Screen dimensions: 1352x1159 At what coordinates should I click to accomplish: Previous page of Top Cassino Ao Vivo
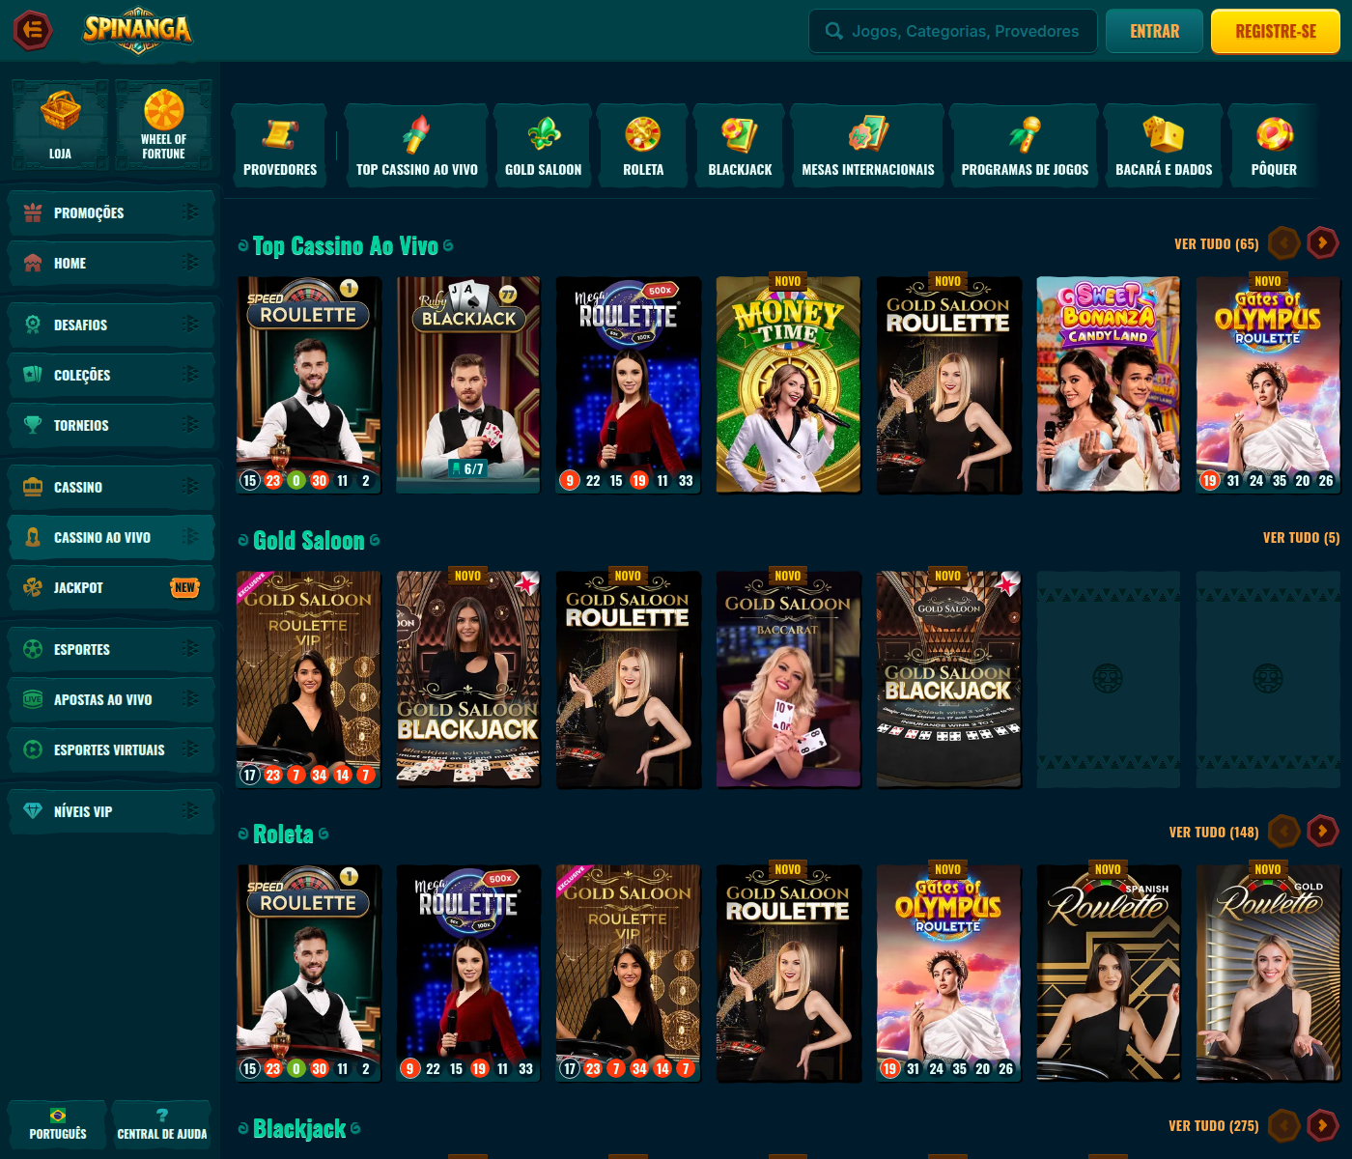1283,243
